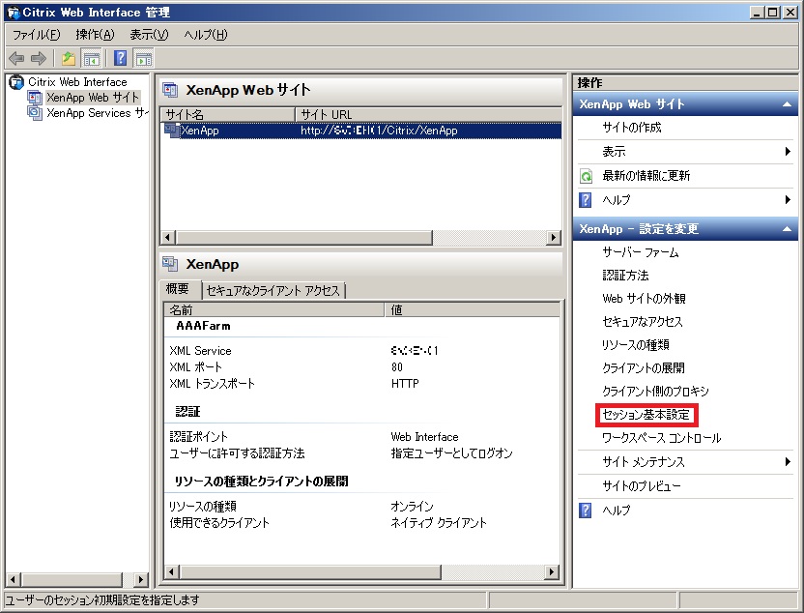
Task: Click the セッション基本設定 action link
Action: [646, 415]
